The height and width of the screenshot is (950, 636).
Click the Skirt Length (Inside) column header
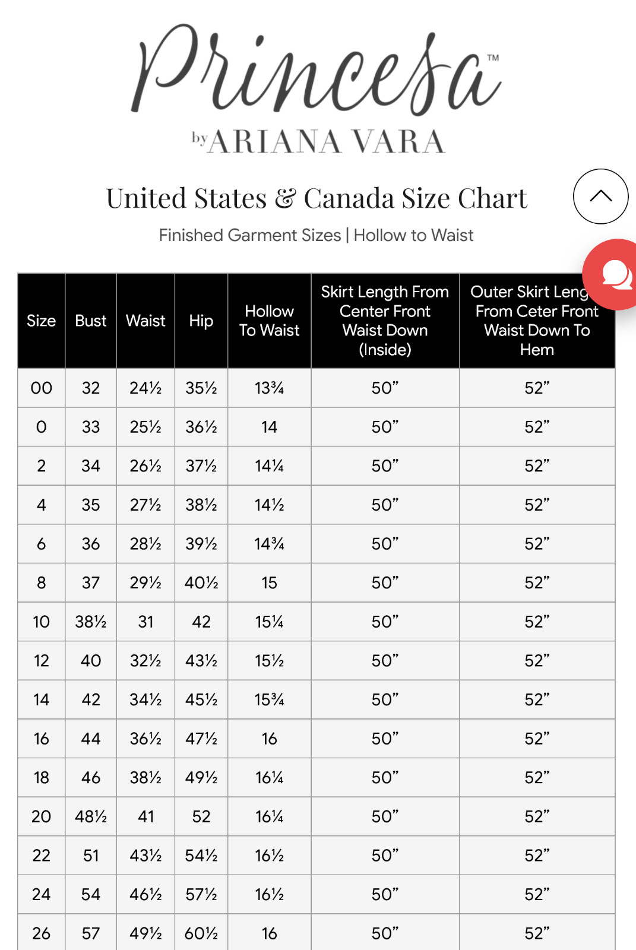[385, 321]
